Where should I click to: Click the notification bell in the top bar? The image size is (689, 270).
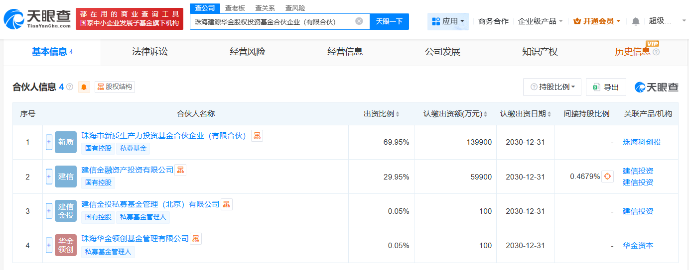[635, 21]
